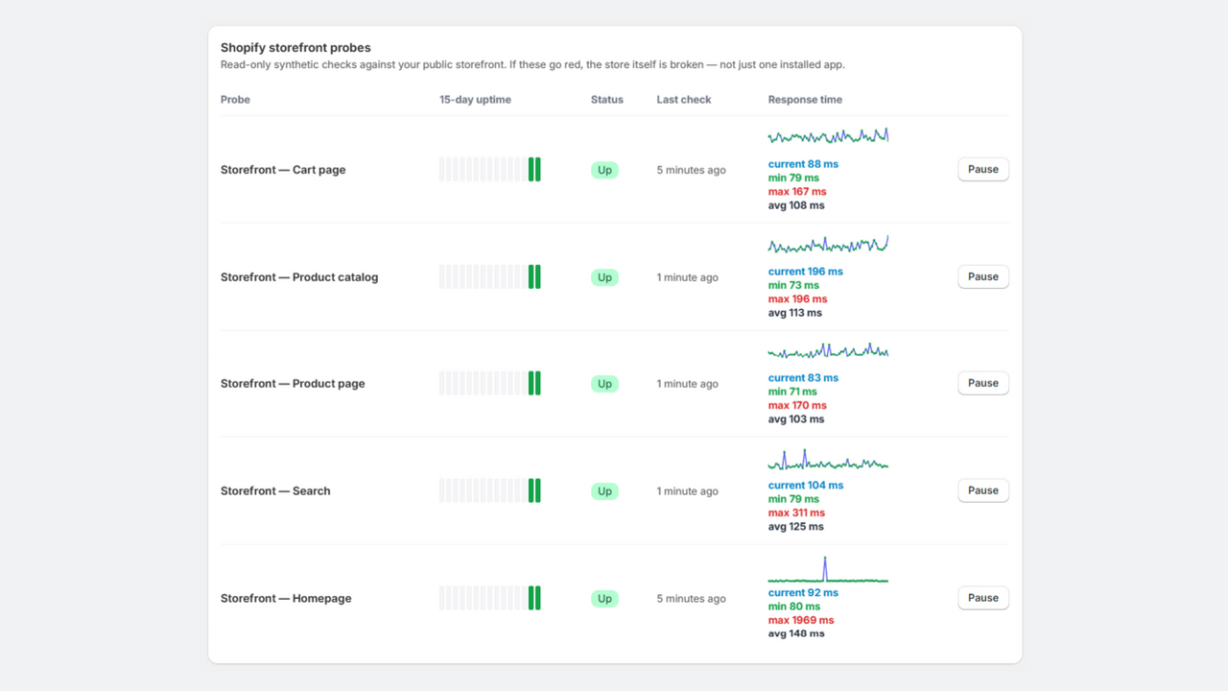
Task: Click the Homepage response time sparkline
Action: click(828, 569)
